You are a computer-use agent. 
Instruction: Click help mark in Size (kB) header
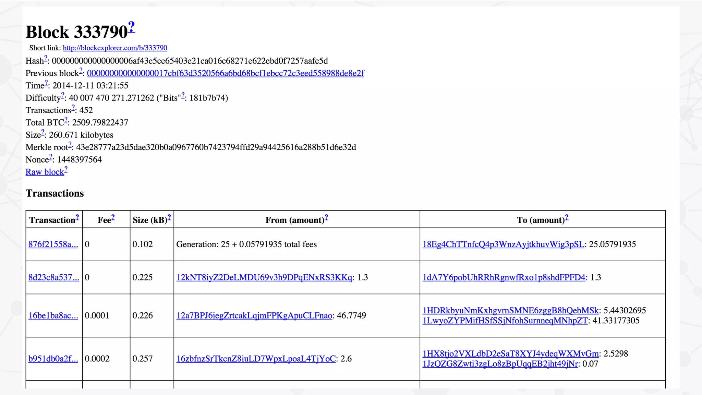pos(169,218)
